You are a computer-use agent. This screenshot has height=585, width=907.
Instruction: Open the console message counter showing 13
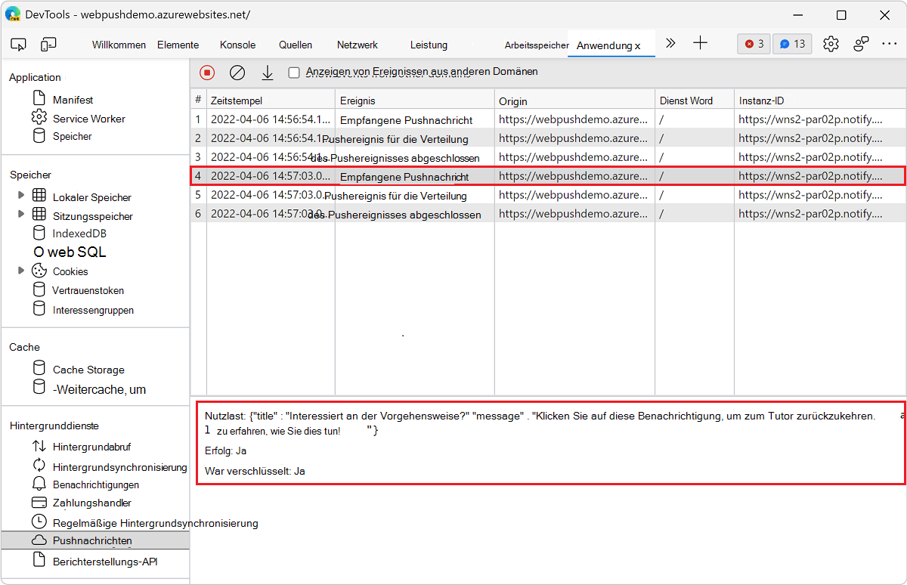(x=791, y=44)
